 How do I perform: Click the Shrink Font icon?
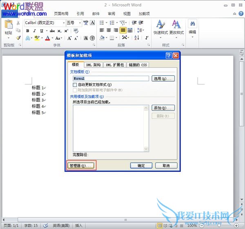click(76, 38)
